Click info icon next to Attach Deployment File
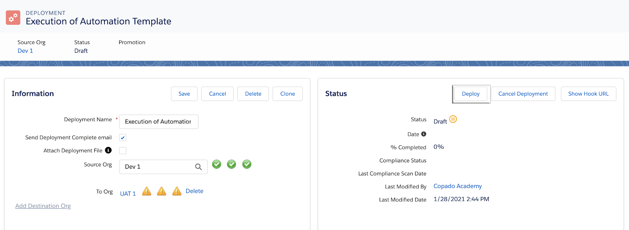Viewport: 629px width, 230px height. point(109,150)
